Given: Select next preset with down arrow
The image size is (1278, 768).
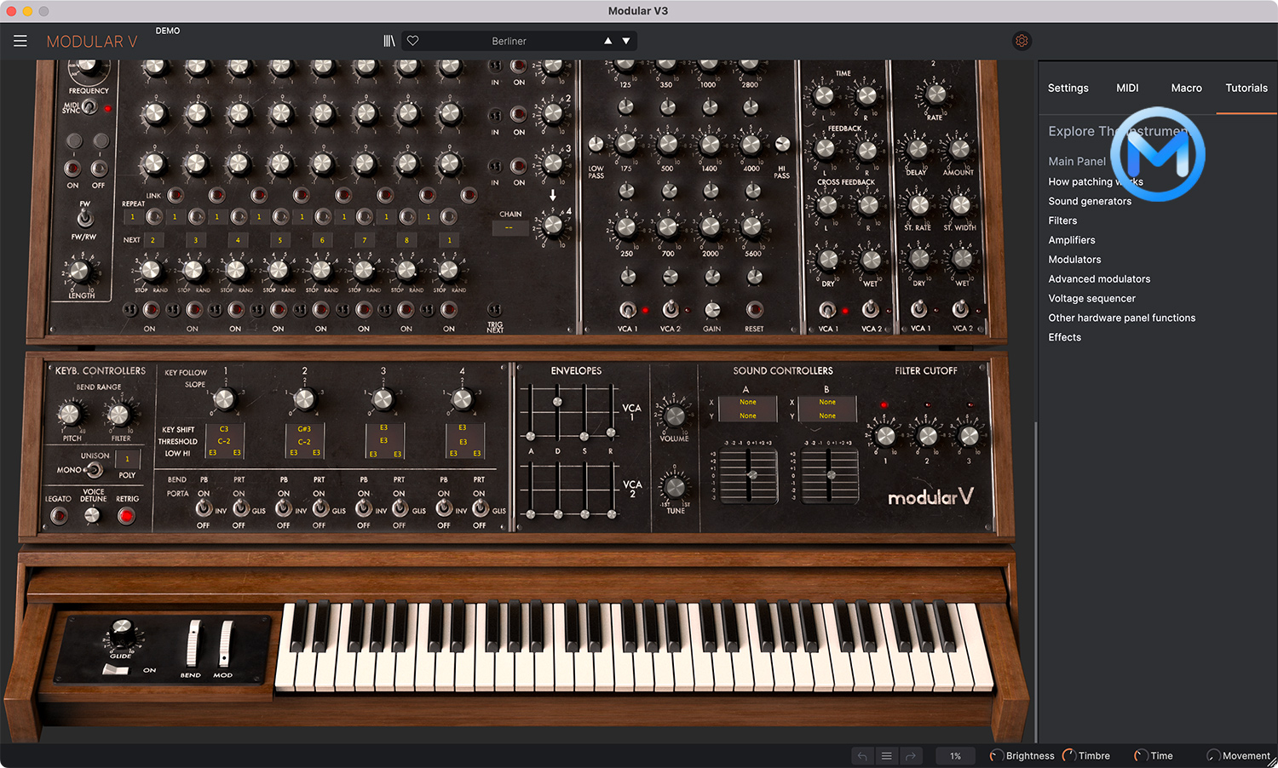Looking at the screenshot, I should (x=626, y=41).
